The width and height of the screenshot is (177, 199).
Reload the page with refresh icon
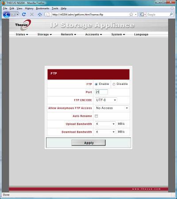pos(24,14)
